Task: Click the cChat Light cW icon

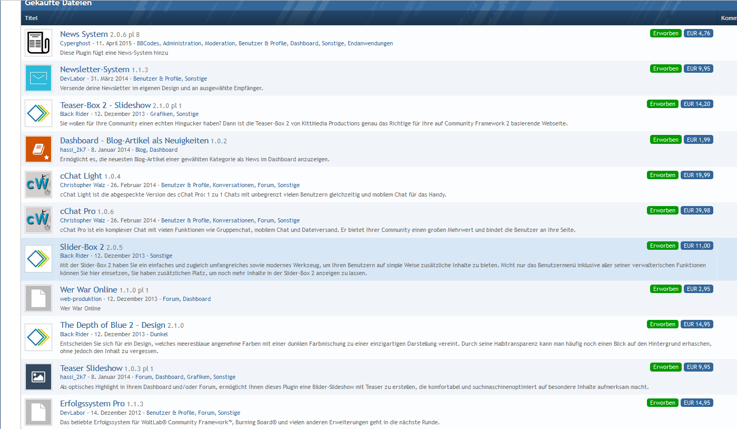Action: click(x=38, y=184)
